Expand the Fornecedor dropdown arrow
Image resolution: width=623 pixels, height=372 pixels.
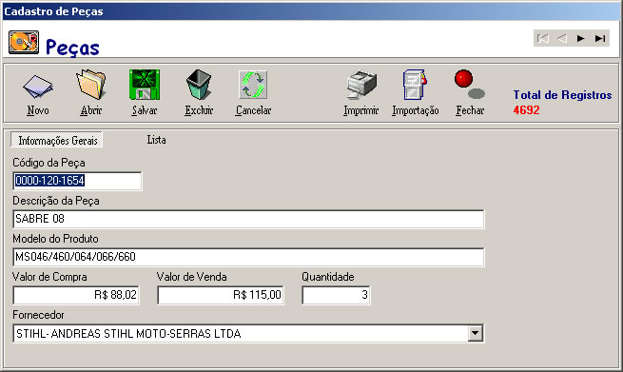click(476, 333)
